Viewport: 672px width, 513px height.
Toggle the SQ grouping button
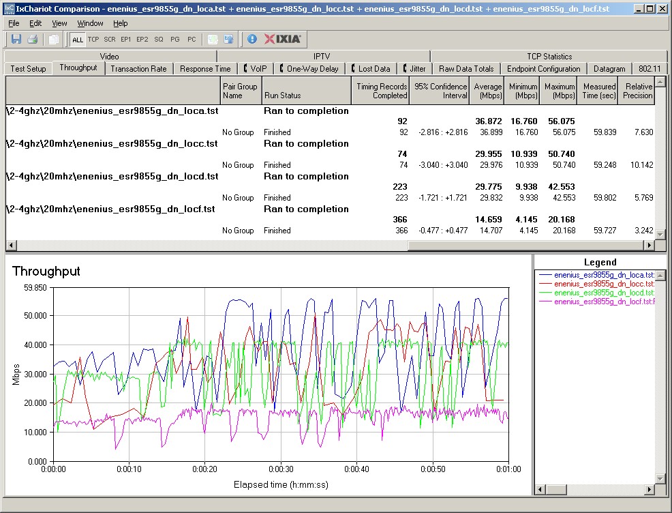pos(159,40)
